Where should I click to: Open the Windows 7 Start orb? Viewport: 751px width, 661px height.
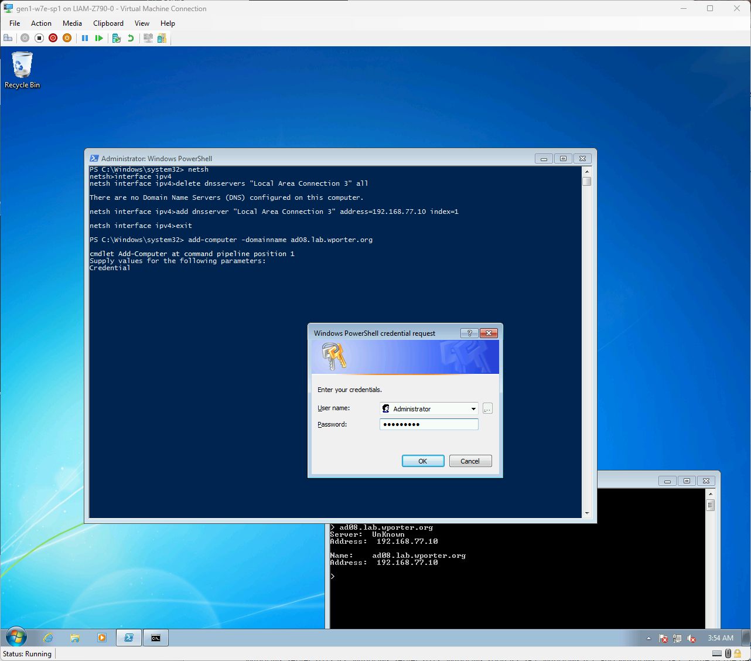pos(16,638)
